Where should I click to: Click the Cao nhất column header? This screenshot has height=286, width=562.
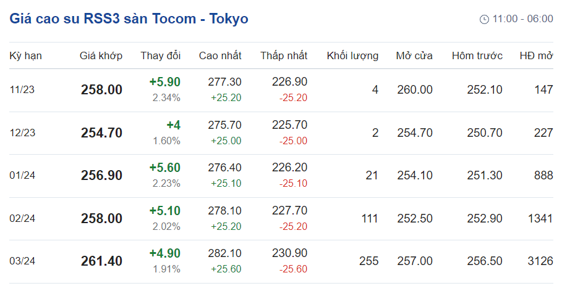point(220,55)
